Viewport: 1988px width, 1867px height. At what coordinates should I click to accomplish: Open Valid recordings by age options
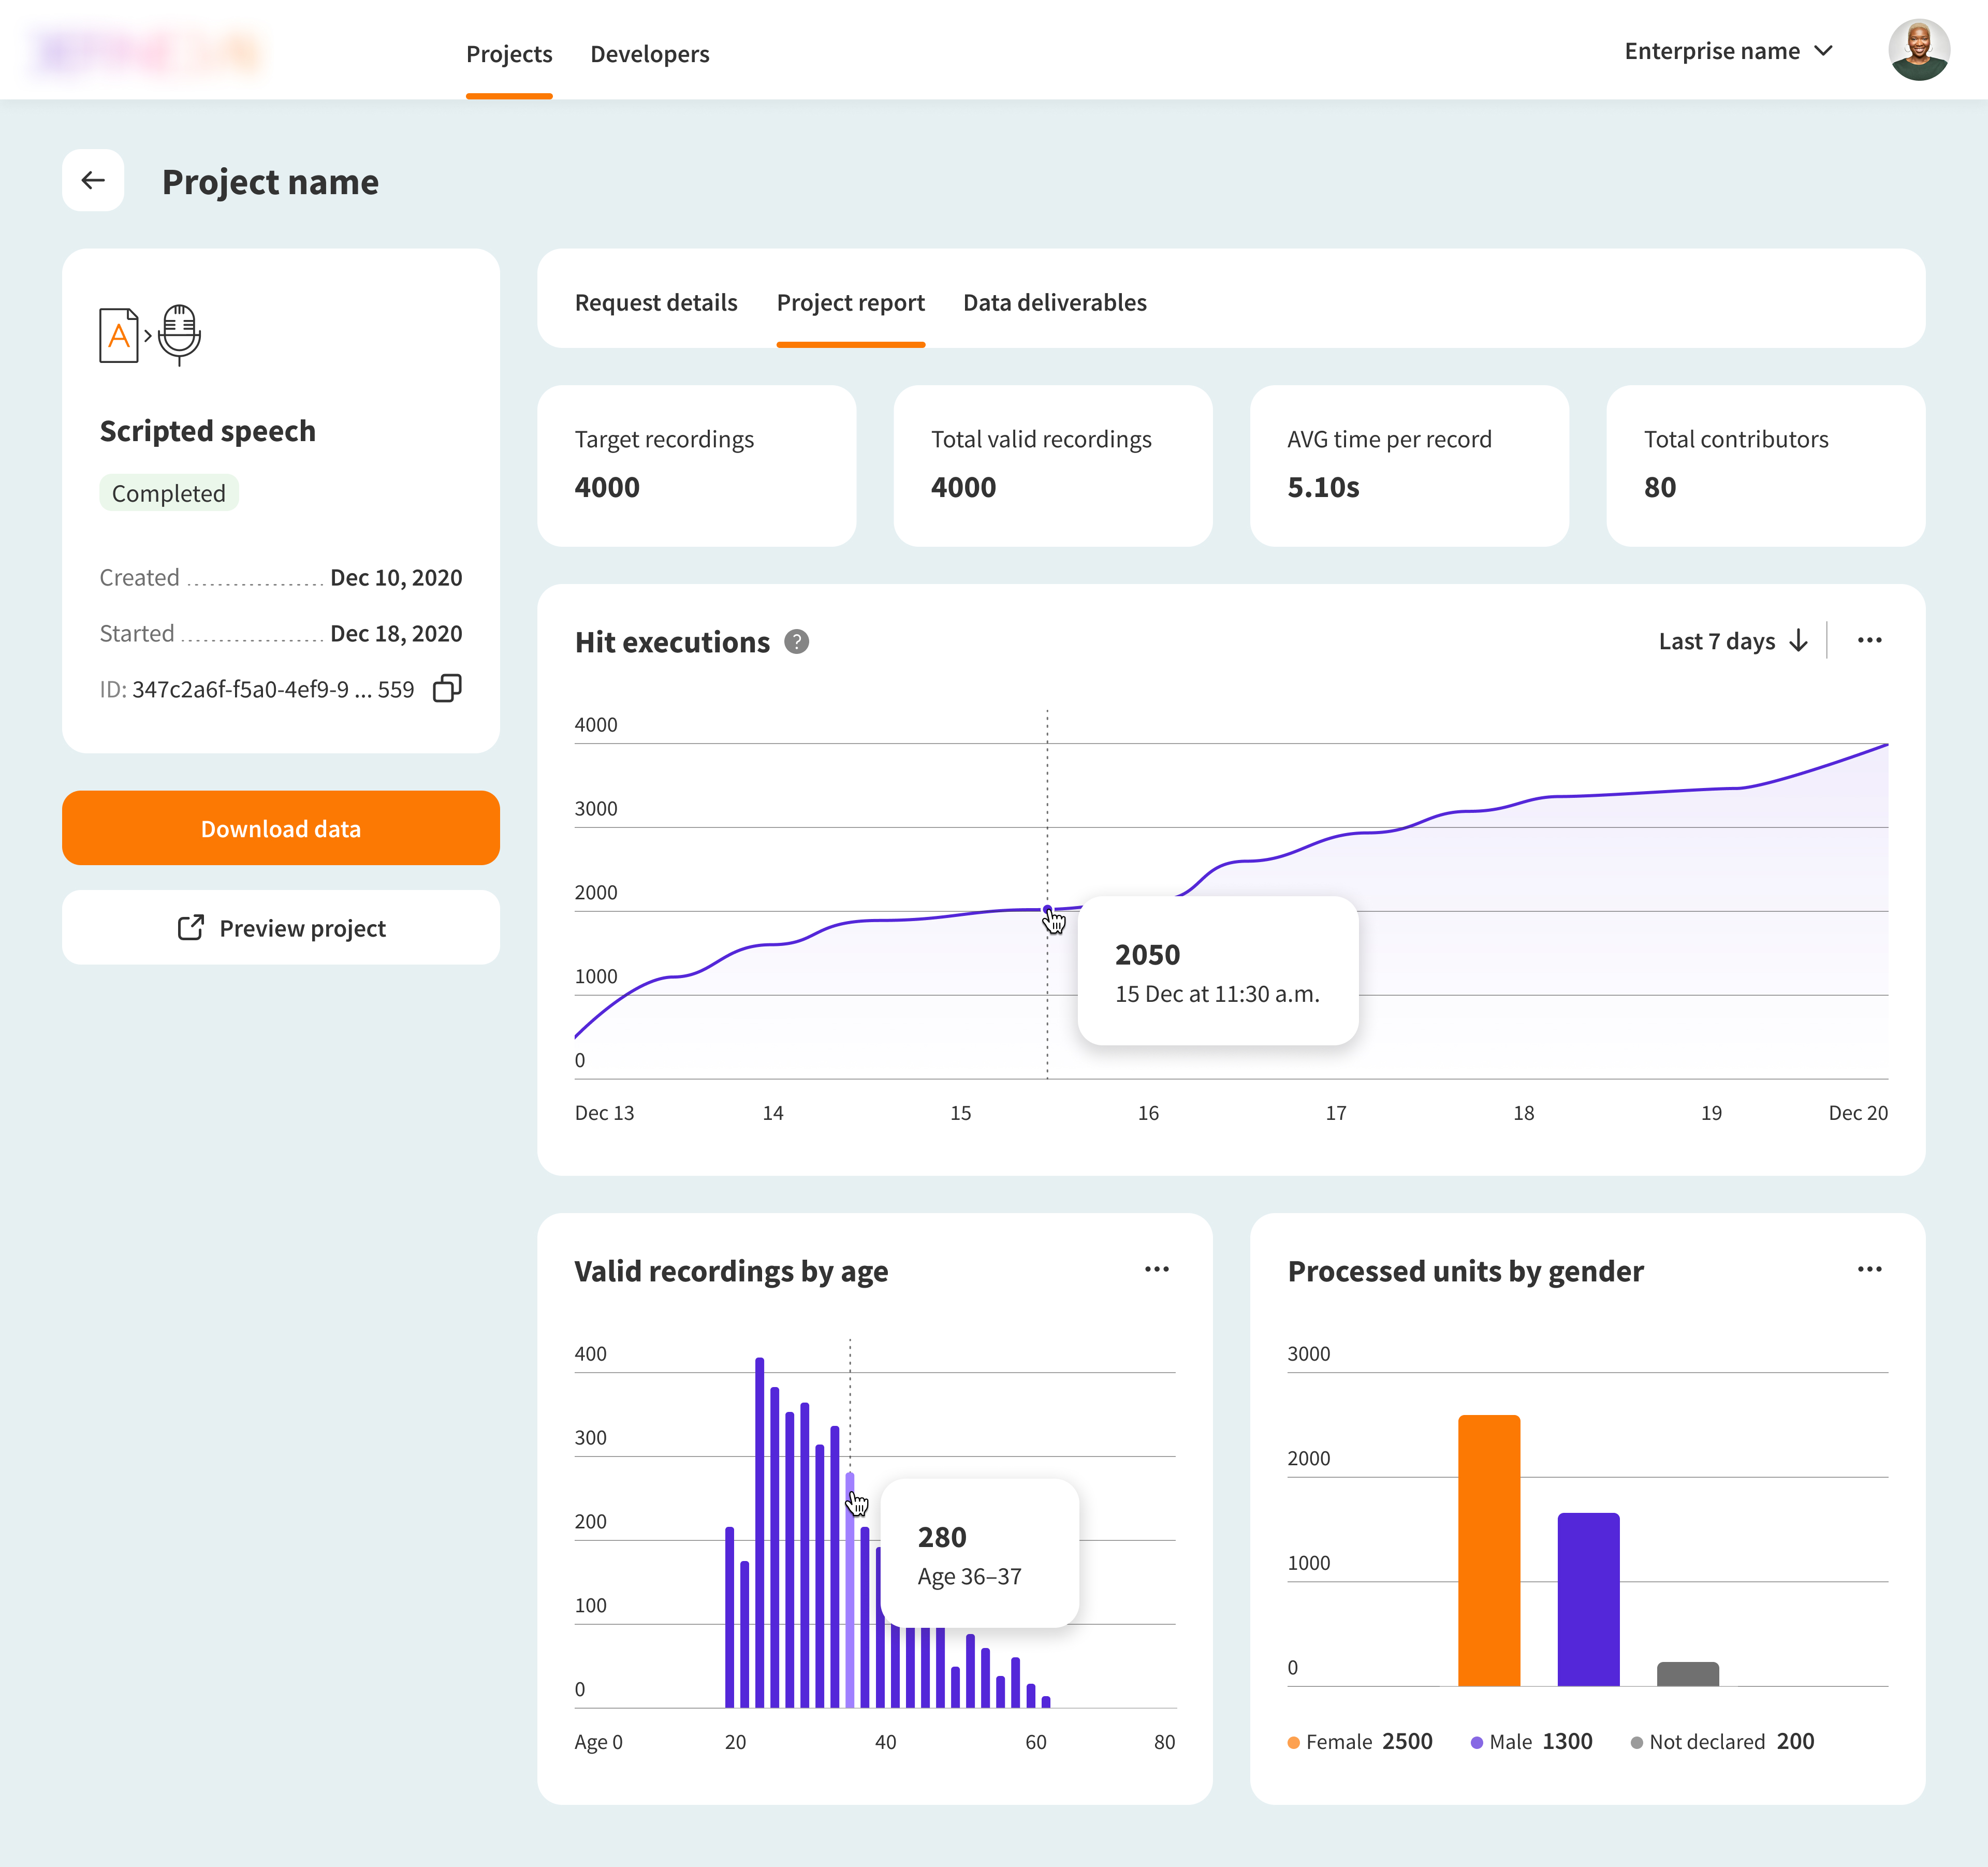1156,1269
